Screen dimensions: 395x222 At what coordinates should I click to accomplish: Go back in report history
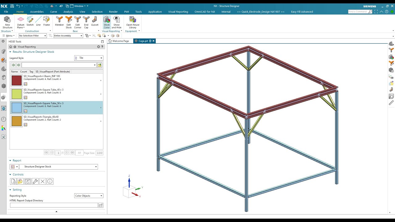click(x=13, y=65)
